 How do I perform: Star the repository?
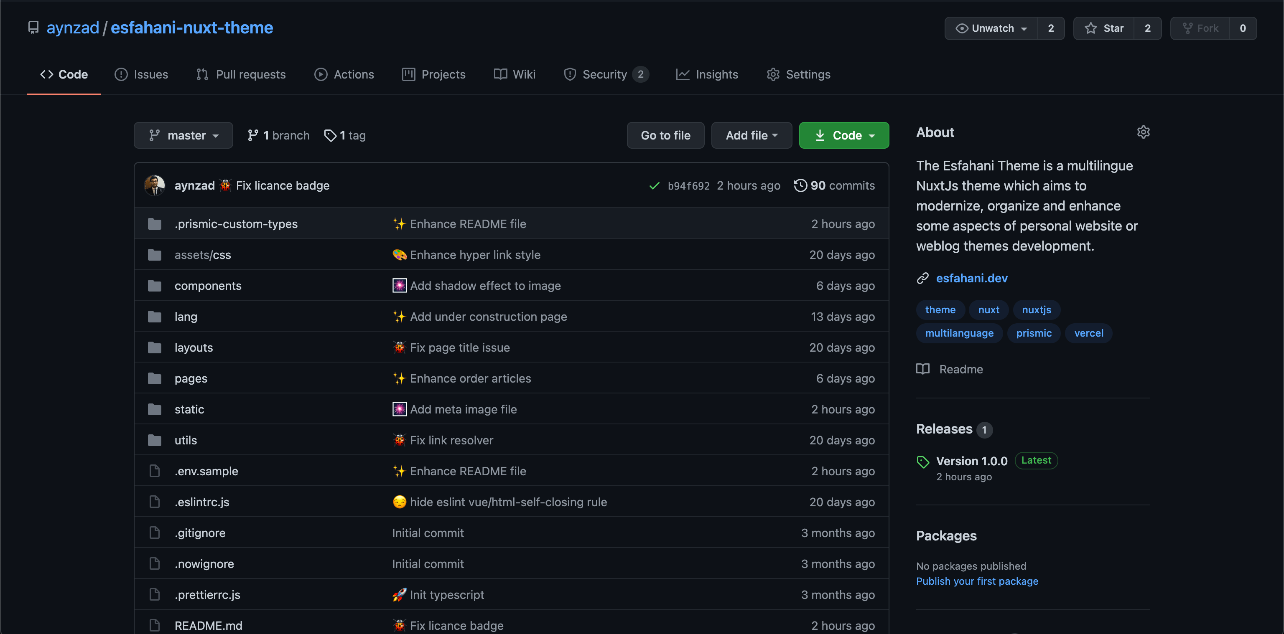click(x=1103, y=28)
